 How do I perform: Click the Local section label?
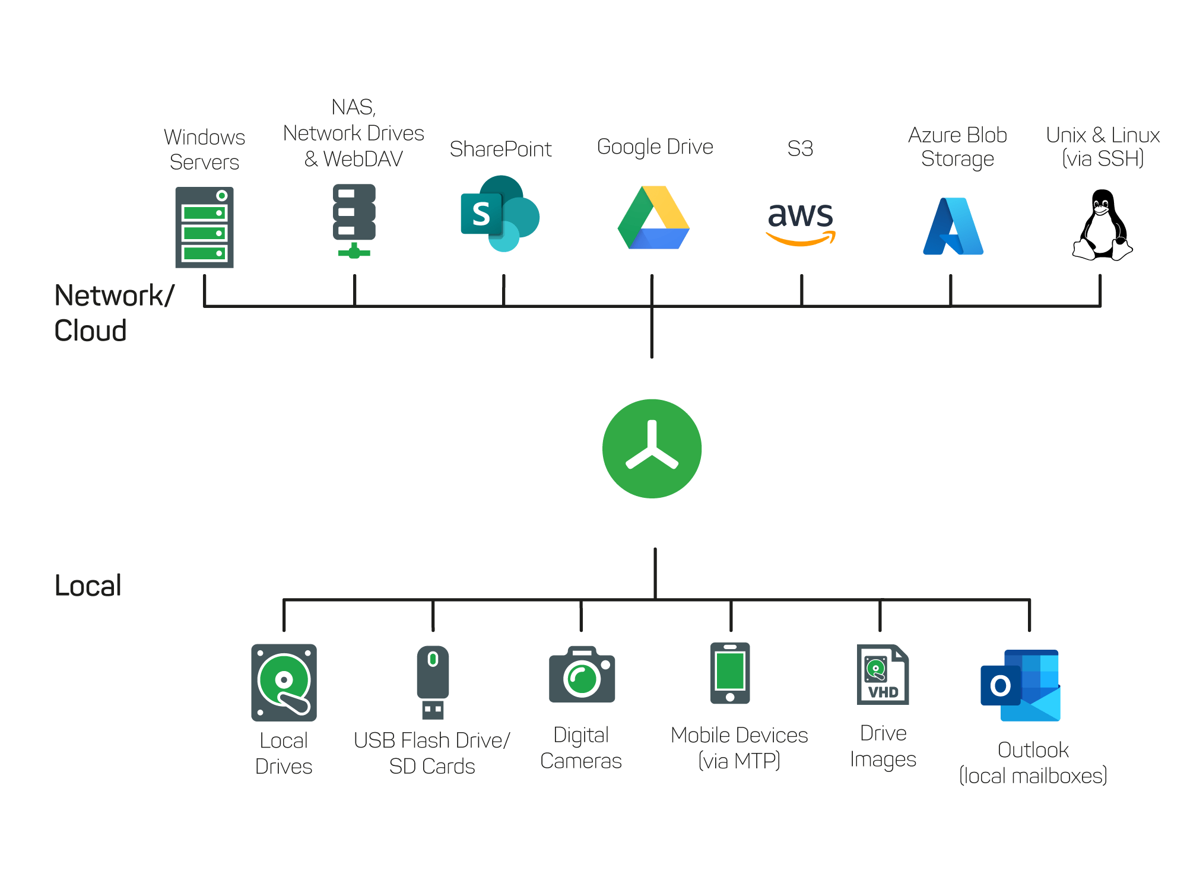(88, 586)
